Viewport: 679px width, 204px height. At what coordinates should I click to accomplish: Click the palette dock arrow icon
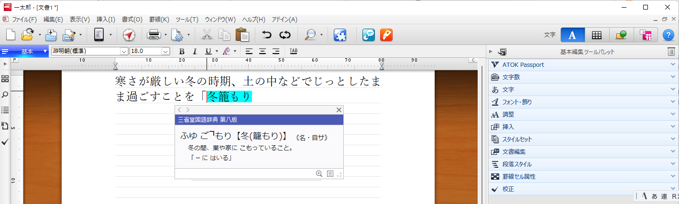[x=502, y=52]
